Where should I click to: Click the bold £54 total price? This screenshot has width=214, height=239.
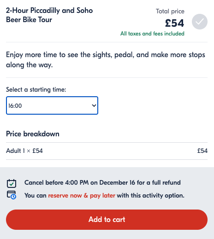pyautogui.click(x=174, y=23)
